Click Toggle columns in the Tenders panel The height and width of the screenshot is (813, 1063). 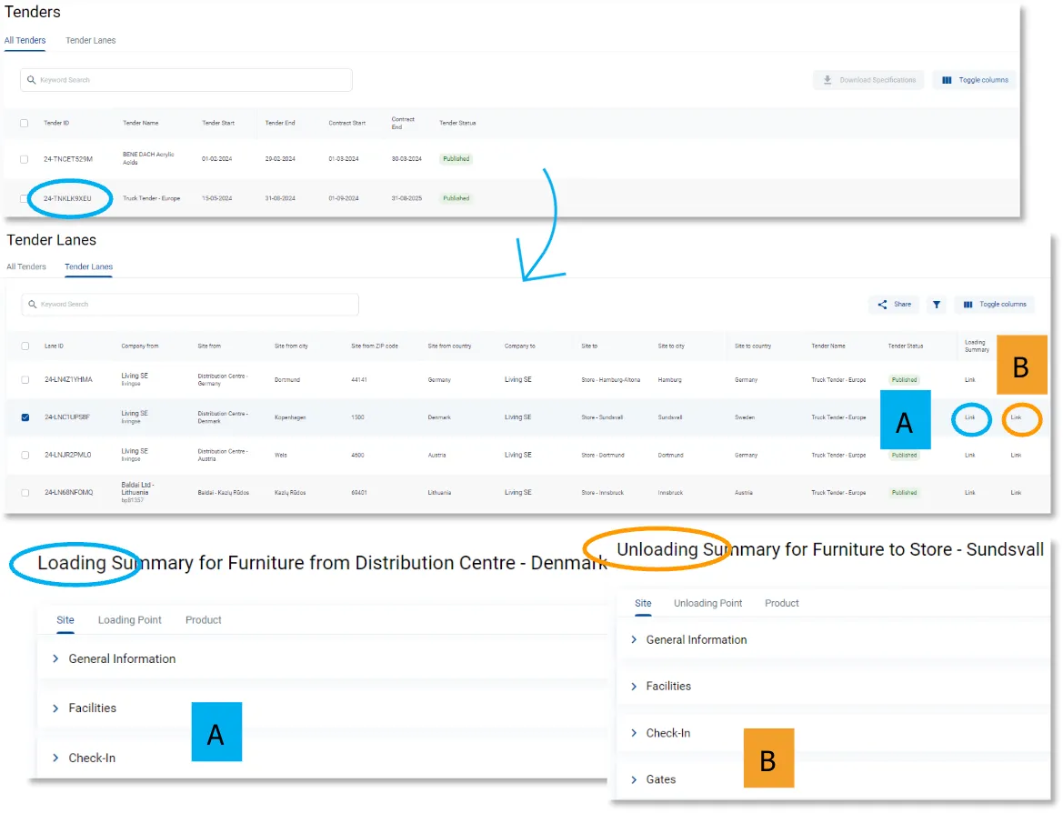pos(974,80)
